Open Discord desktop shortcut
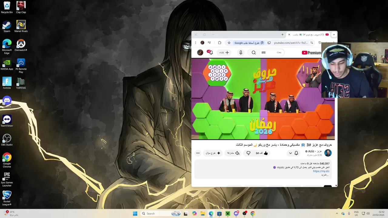388x218 pixels. [7, 102]
